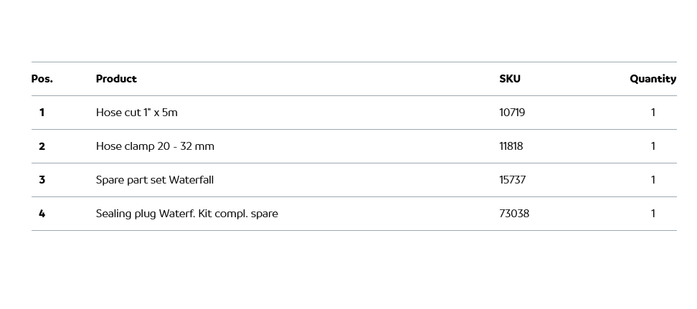Image resolution: width=697 pixels, height=309 pixels.
Task: Click the Pos. column header
Action: pos(42,79)
